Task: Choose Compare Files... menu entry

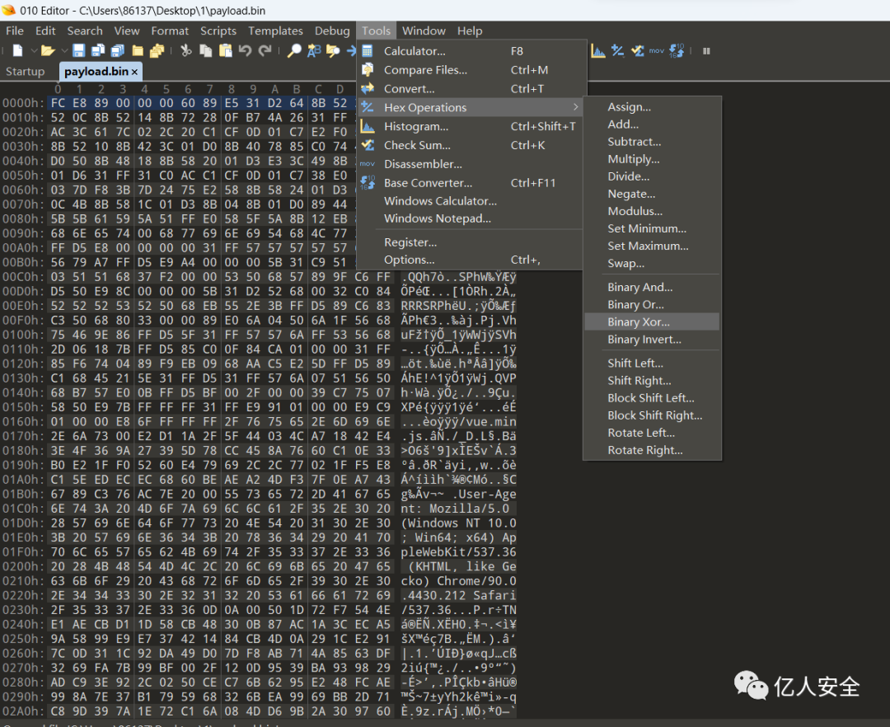Action: [471, 70]
